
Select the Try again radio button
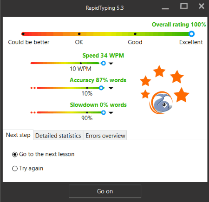tap(15, 169)
